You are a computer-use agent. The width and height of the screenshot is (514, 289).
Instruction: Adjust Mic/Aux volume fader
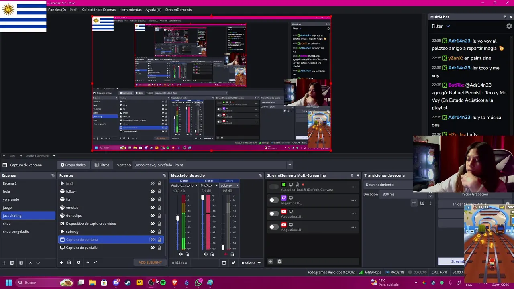(202, 198)
